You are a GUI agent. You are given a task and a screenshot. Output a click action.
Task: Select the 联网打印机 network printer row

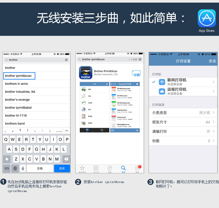(183, 82)
